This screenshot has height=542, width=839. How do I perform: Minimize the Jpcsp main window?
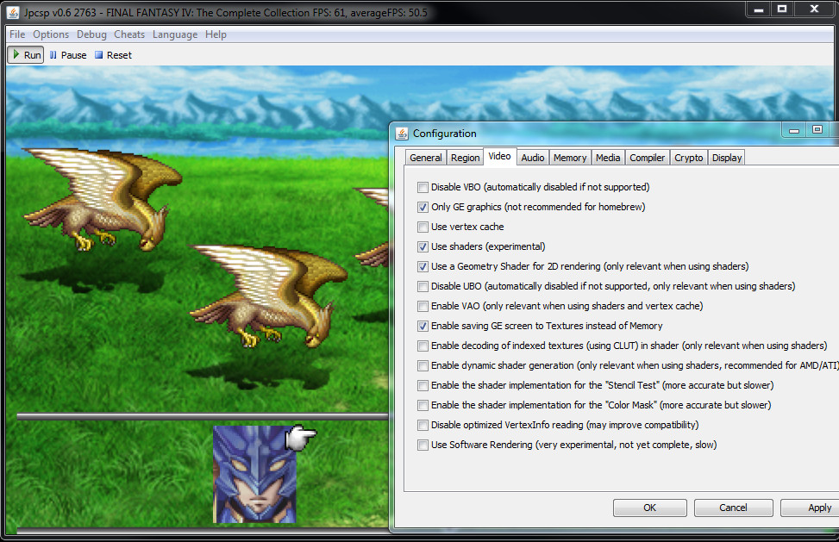pos(758,9)
